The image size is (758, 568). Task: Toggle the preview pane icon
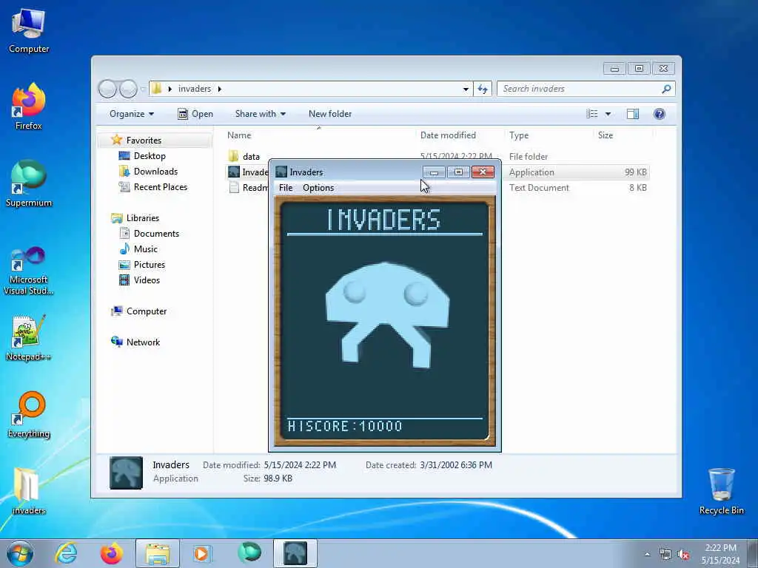(632, 114)
